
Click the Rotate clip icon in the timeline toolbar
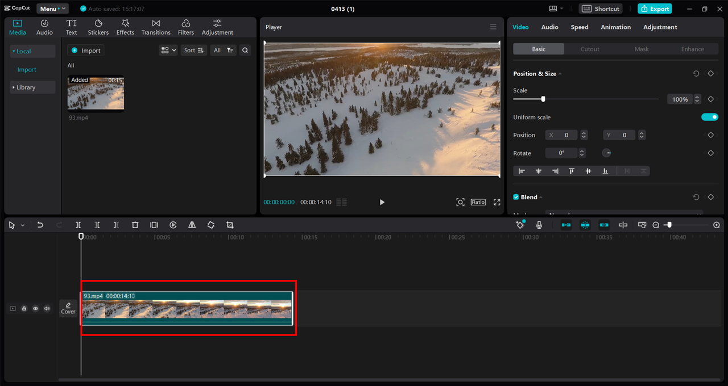[211, 225]
